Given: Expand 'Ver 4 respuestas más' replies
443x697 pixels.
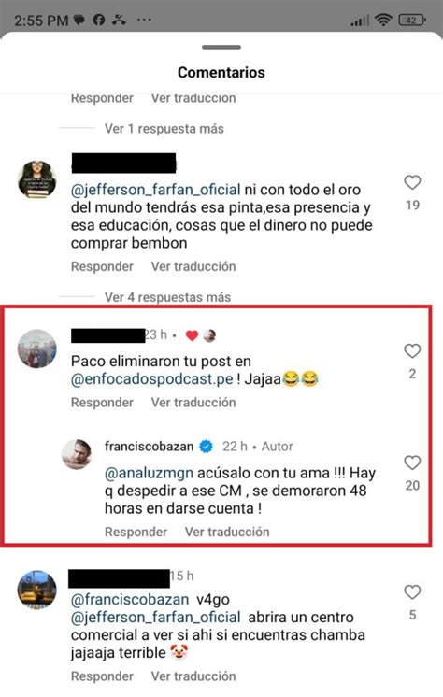Looking at the screenshot, I should [x=167, y=297].
